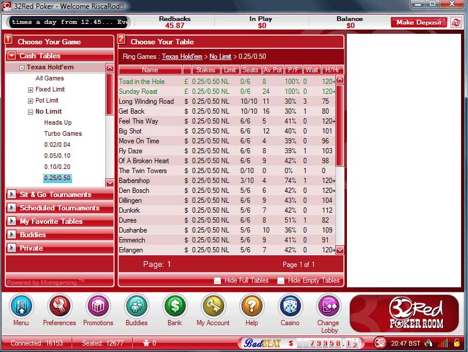
Task: Click the sound speaker status icon
Action: (x=428, y=343)
